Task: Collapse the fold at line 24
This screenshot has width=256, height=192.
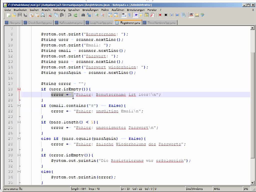Action: 19,122
